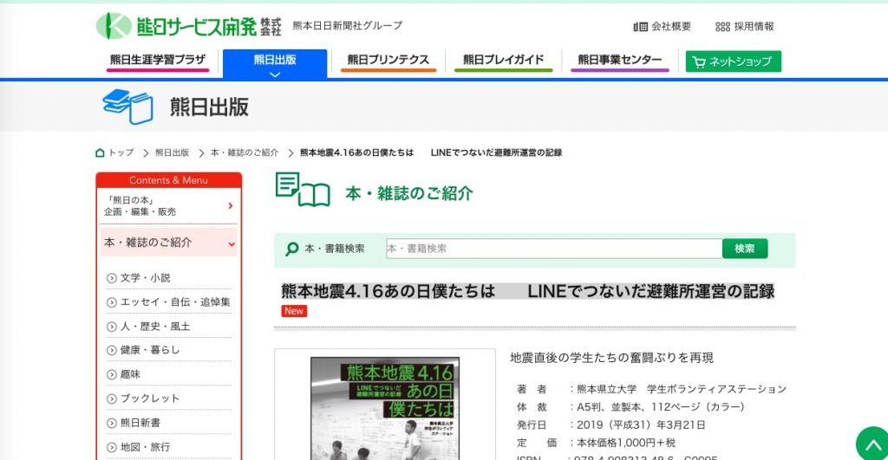
Task: Click the 熊日出版 books header icon
Action: point(128,107)
